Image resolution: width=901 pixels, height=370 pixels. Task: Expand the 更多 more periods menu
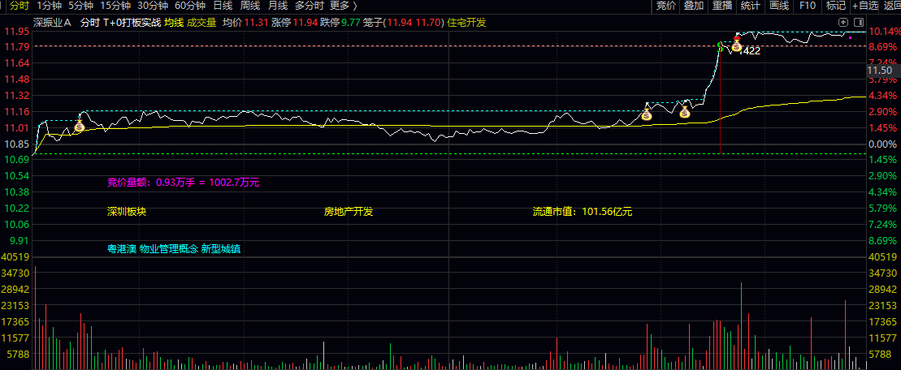click(x=344, y=6)
